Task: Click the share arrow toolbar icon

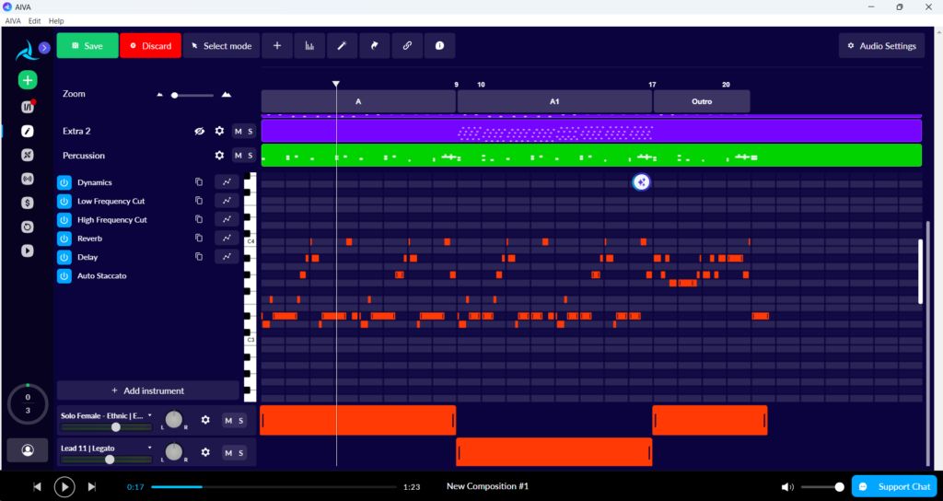Action: tap(375, 46)
